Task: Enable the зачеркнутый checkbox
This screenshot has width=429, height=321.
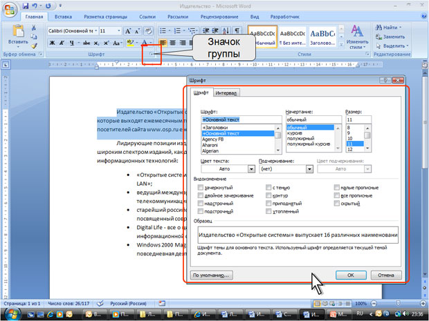Action: coord(201,188)
